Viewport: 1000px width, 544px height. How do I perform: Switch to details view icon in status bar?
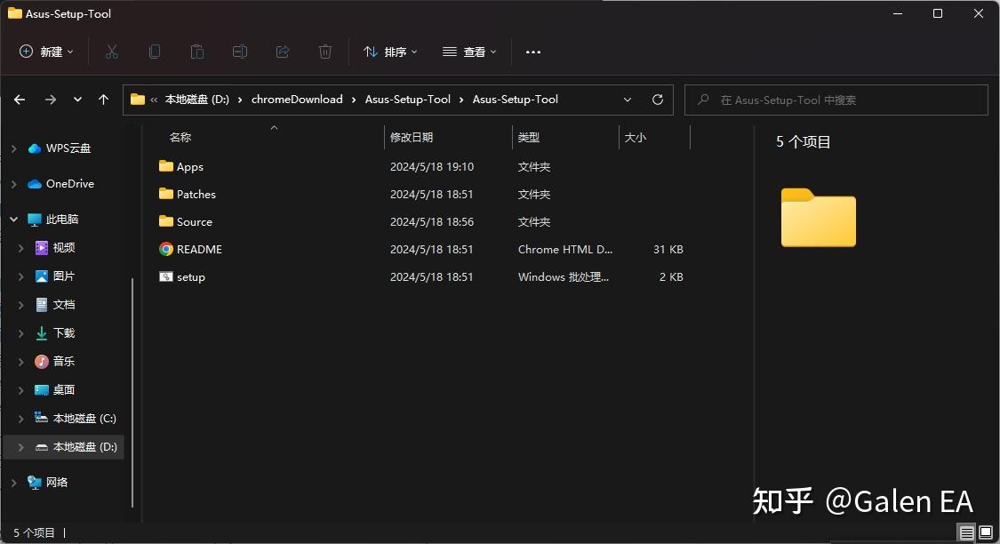coord(967,532)
